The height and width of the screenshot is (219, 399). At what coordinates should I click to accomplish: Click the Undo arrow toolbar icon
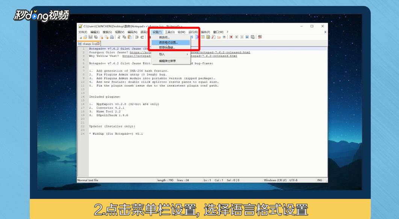[137, 37]
